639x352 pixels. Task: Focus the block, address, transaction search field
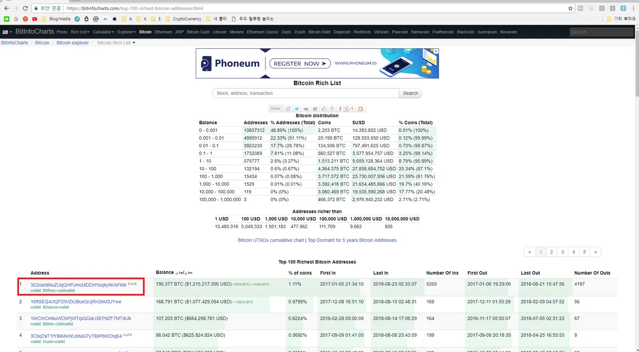pyautogui.click(x=306, y=93)
